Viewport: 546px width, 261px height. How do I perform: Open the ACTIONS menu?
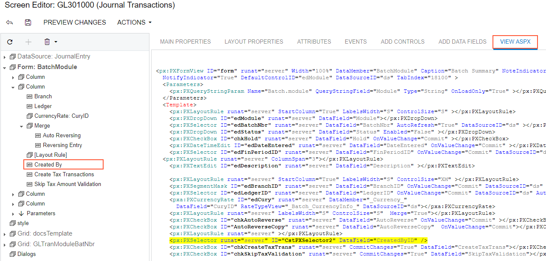coord(134,22)
